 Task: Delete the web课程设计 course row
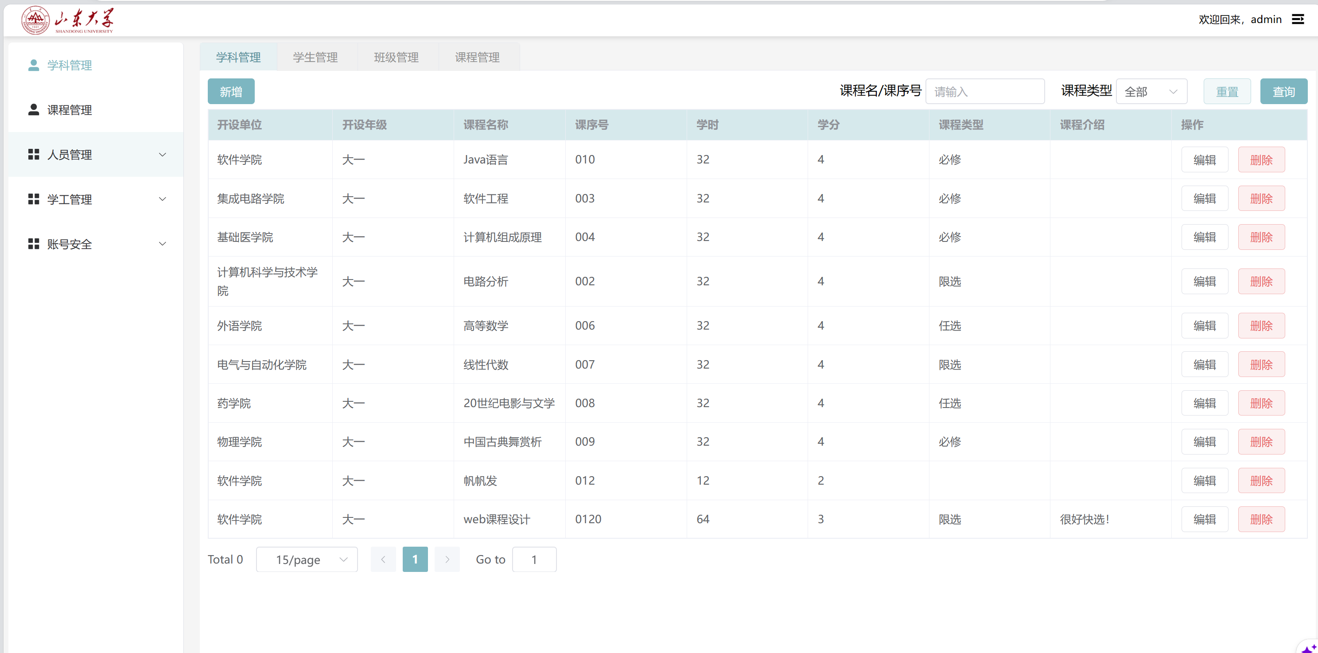[x=1262, y=519]
